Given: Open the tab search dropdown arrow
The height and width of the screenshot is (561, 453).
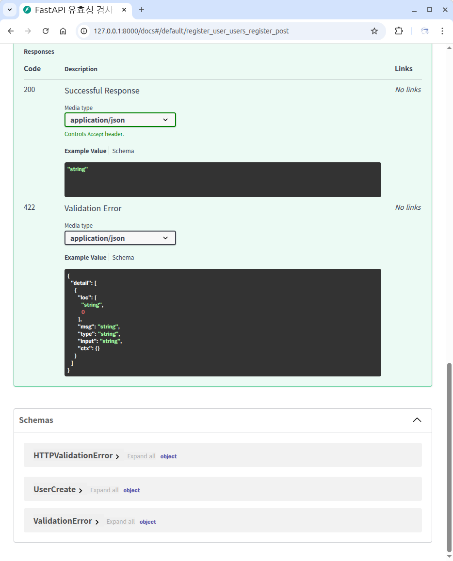Looking at the screenshot, I should (10, 10).
